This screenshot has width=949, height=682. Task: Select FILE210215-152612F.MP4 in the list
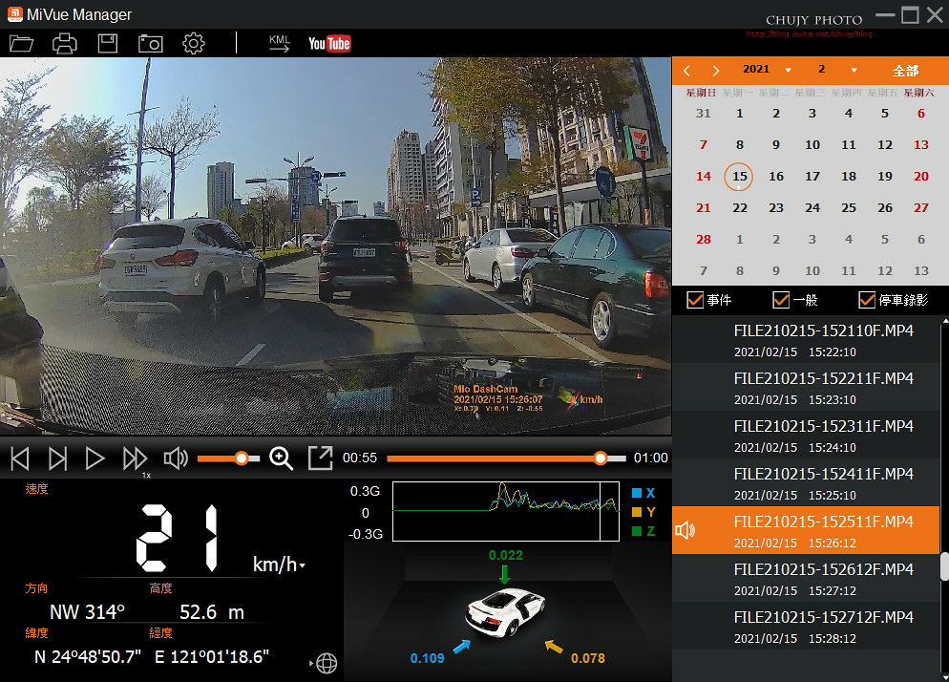pos(806,579)
